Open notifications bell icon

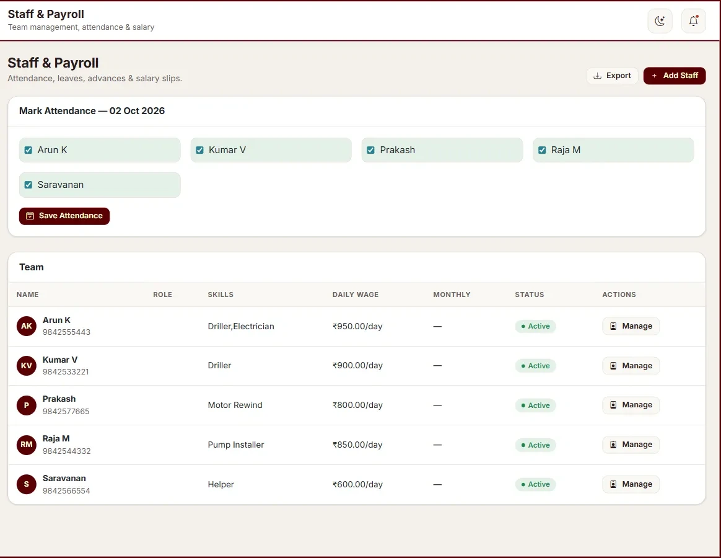(x=693, y=20)
